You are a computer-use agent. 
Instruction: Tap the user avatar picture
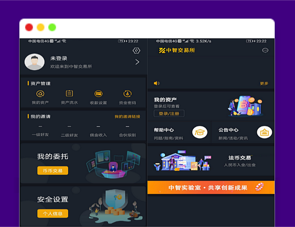tap(34, 62)
